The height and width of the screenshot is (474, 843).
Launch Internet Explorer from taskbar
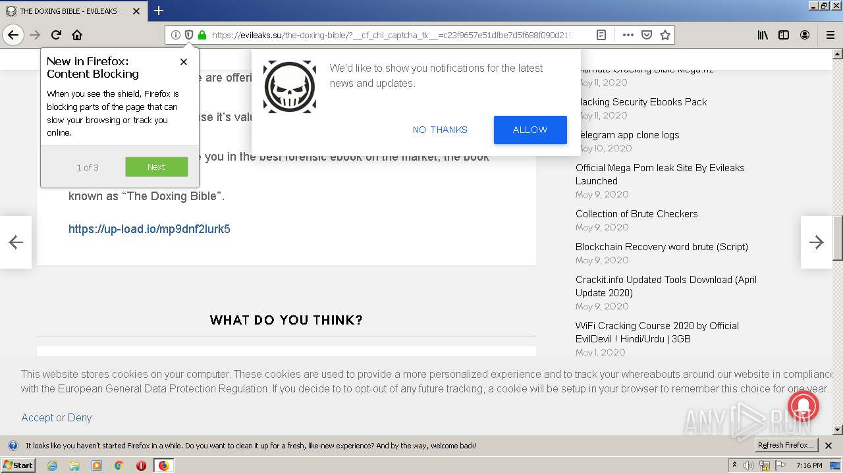[52, 465]
